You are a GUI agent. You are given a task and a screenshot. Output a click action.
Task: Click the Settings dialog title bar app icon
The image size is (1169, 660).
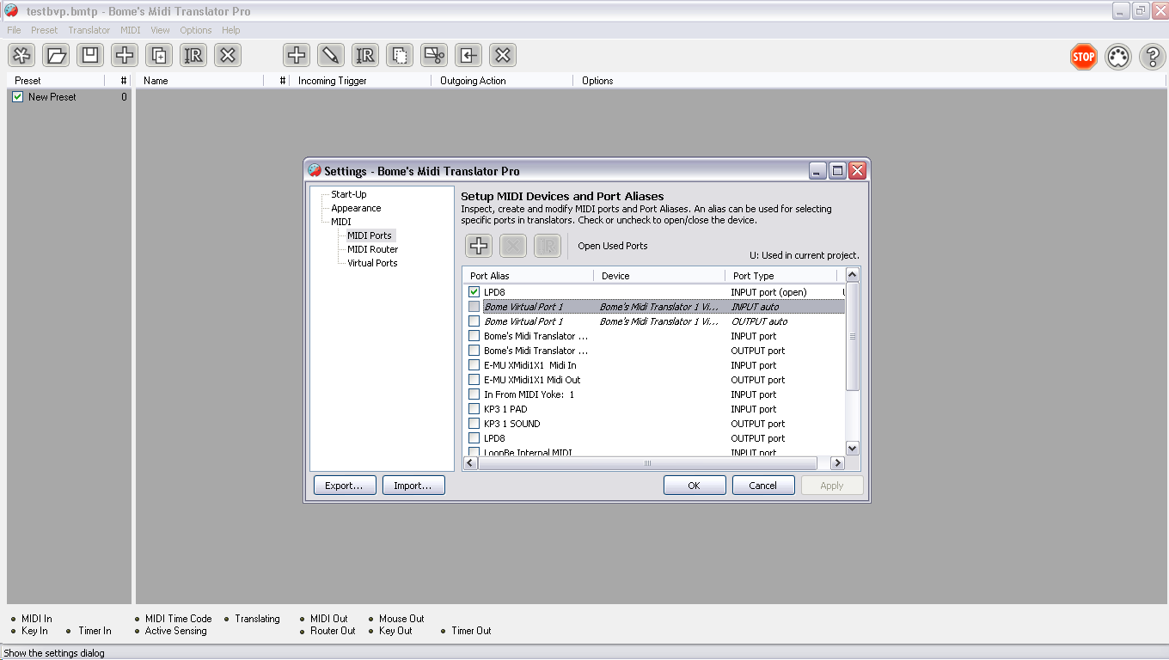[315, 170]
